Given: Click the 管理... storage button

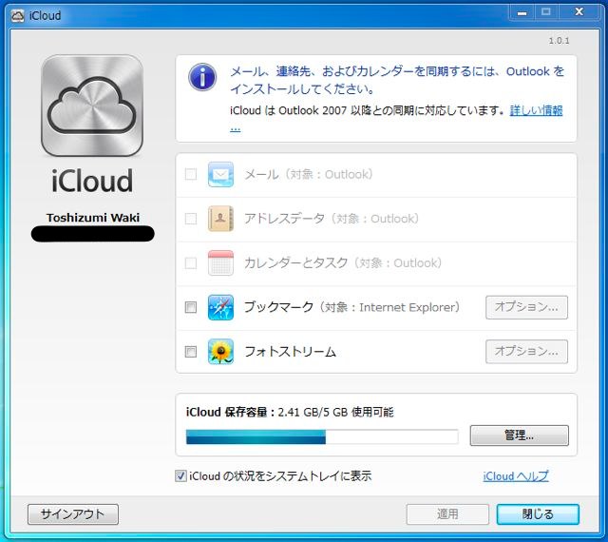Looking at the screenshot, I should (520, 436).
